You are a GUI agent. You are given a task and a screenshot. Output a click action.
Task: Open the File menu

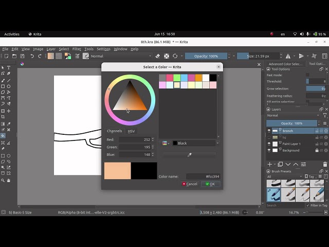(5, 49)
